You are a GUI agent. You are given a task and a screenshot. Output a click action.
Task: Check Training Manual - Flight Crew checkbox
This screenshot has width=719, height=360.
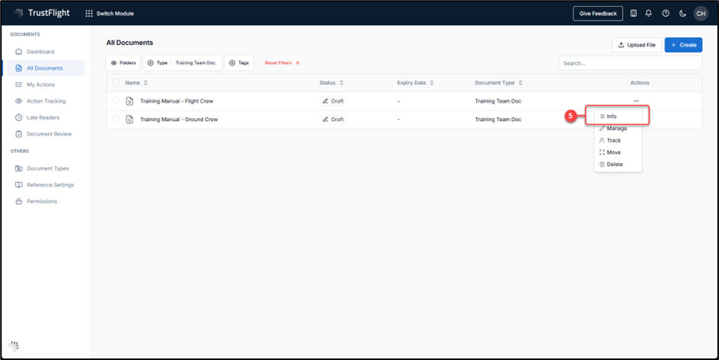point(116,100)
